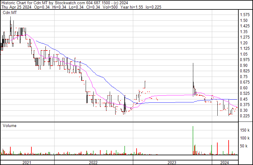253x165 pixels.
Task: Click the 0.45 price axis label
Action: tap(244, 99)
